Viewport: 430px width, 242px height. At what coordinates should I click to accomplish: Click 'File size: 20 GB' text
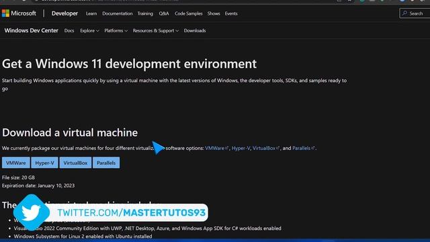18,177
